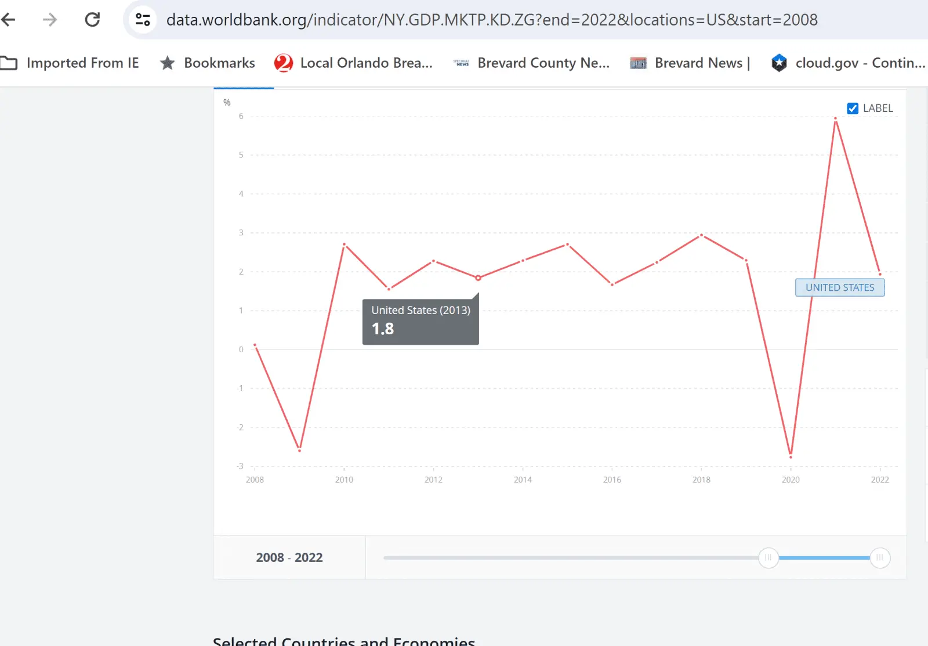Click the UNITED STATES series label
This screenshot has height=646, width=928.
click(x=840, y=287)
